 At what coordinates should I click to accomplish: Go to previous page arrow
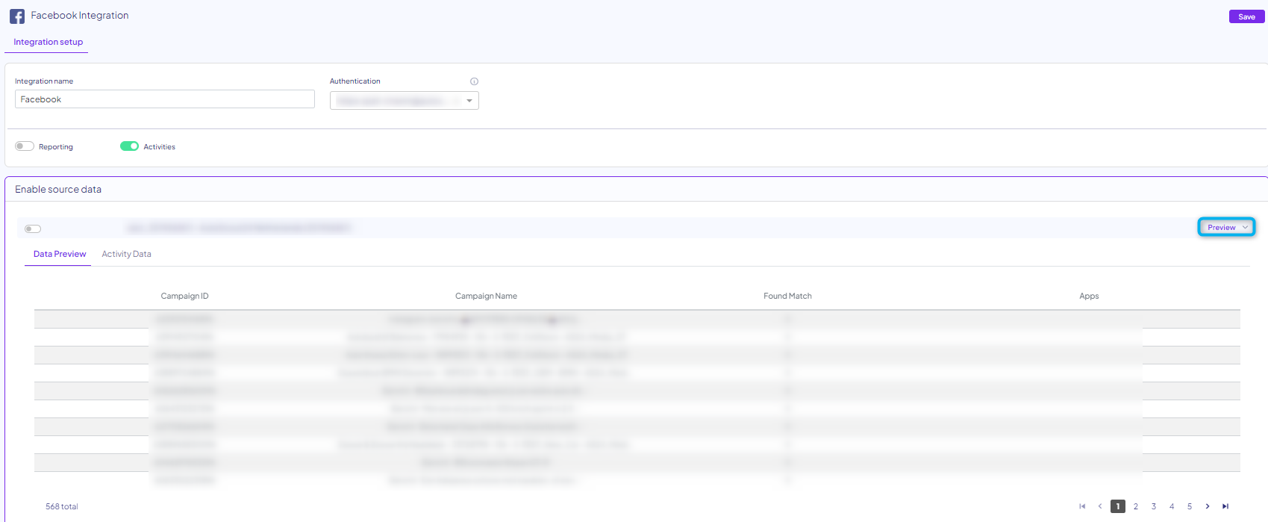[x=1100, y=506]
